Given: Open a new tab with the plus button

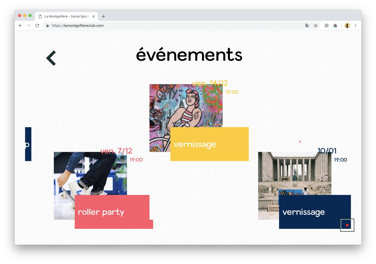Looking at the screenshot, I should (x=103, y=16).
